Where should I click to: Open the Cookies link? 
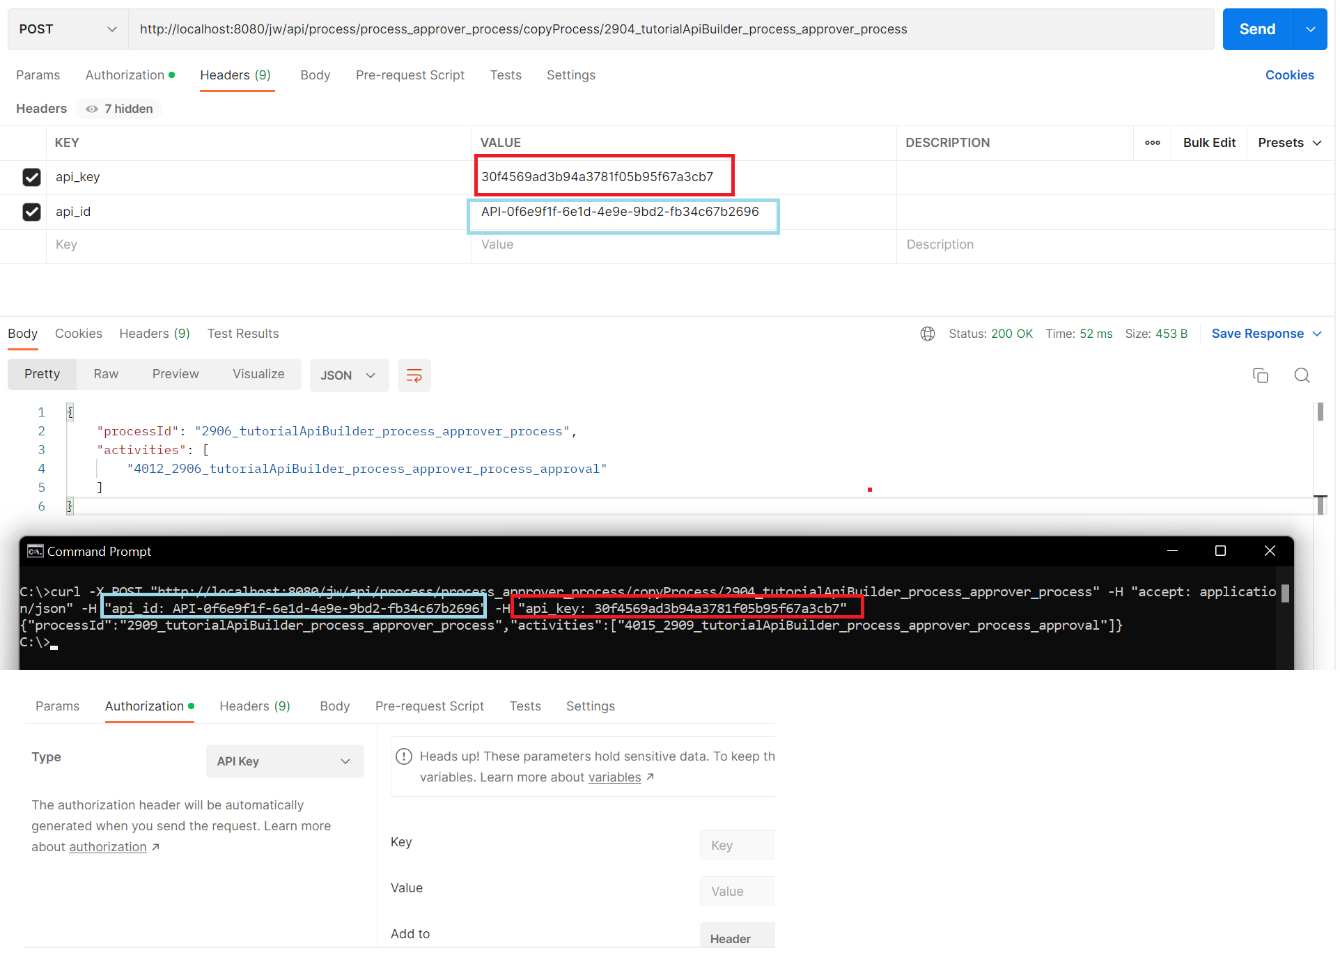coord(1289,75)
